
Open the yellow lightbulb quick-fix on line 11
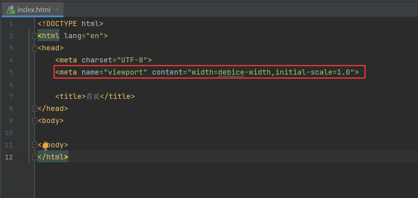pyautogui.click(x=45, y=146)
